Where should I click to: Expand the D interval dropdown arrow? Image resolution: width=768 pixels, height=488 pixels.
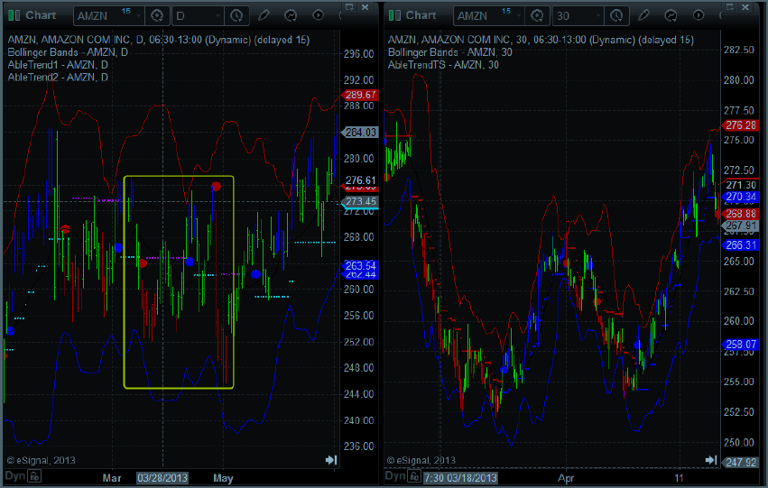[218, 16]
